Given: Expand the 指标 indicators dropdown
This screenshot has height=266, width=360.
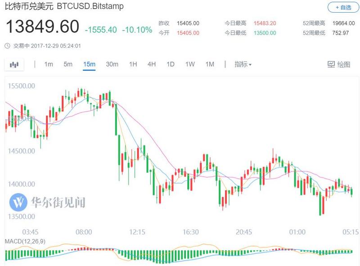Looking at the screenshot, I should click(x=243, y=64).
